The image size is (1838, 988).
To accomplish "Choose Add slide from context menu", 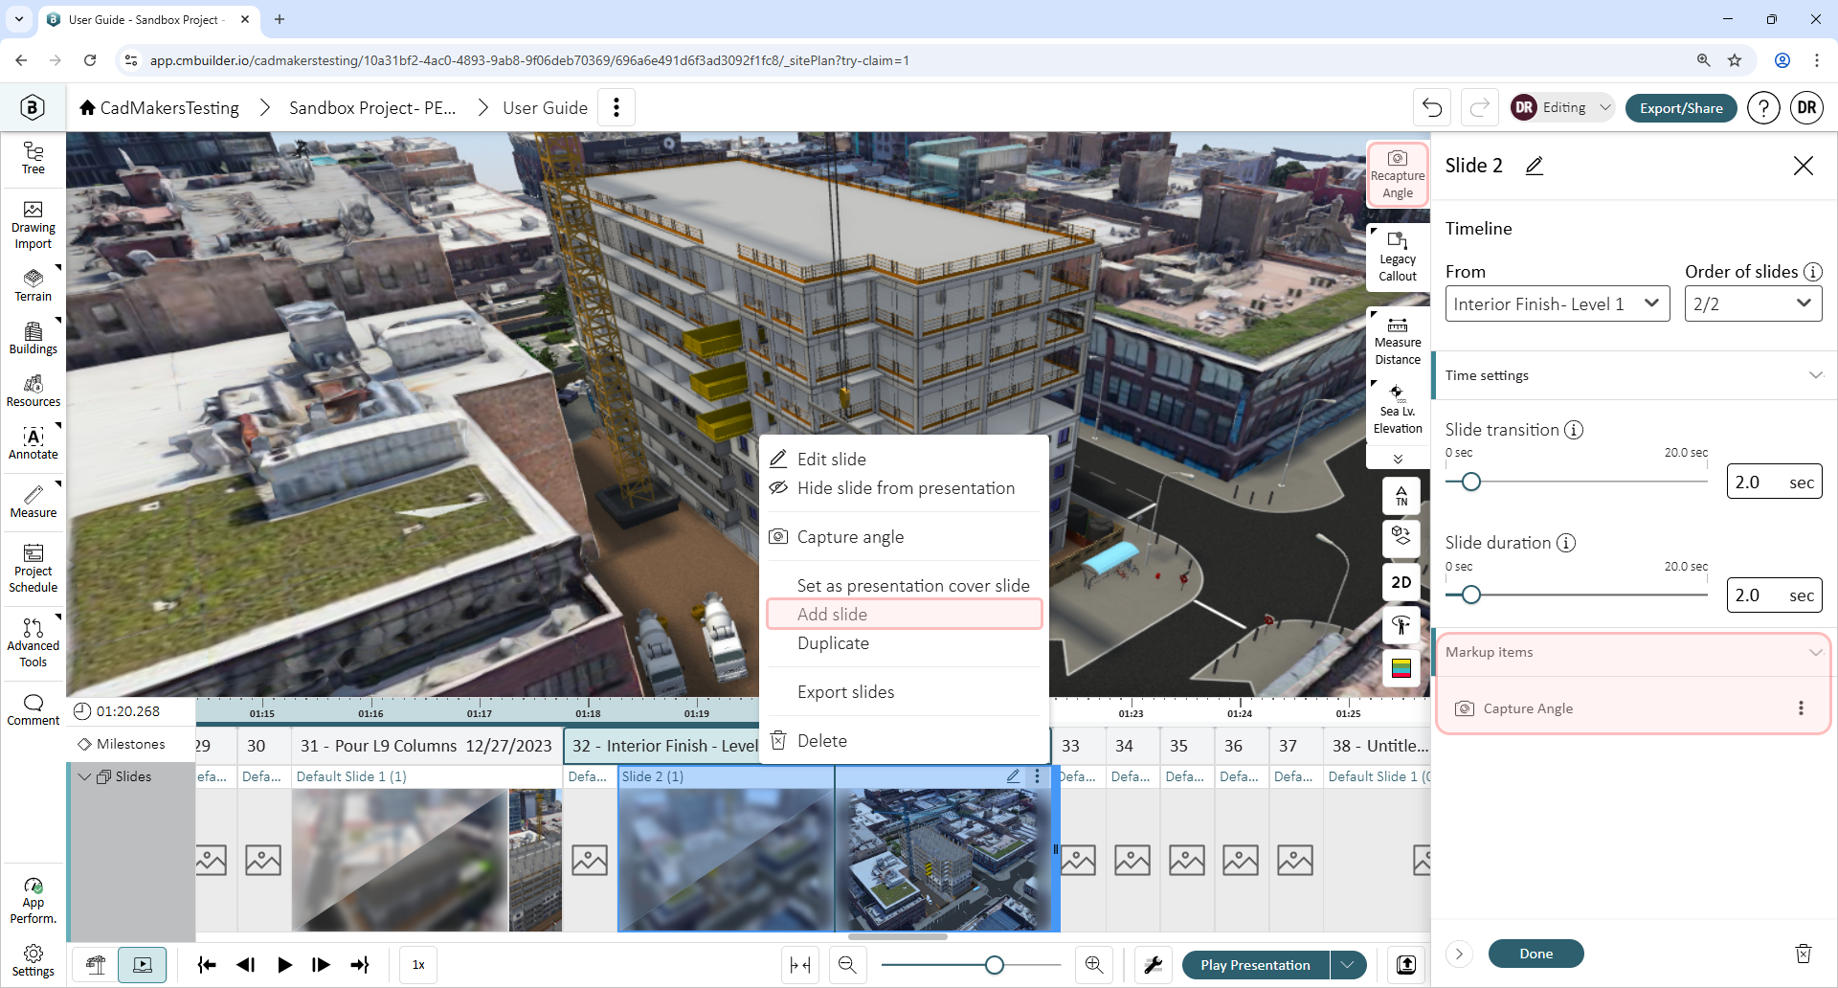I will click(x=905, y=615).
